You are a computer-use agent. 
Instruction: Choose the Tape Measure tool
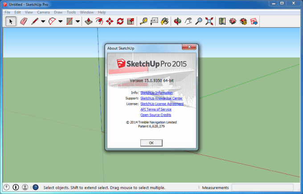tap(143, 21)
